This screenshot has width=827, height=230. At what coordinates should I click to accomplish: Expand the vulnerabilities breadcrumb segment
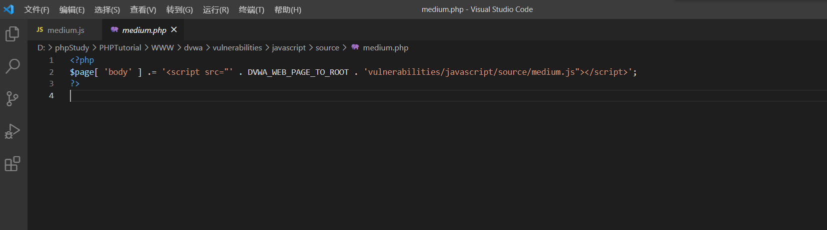(237, 48)
